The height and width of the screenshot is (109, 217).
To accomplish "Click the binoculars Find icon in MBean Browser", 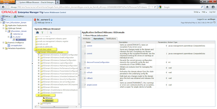I will (37, 32).
